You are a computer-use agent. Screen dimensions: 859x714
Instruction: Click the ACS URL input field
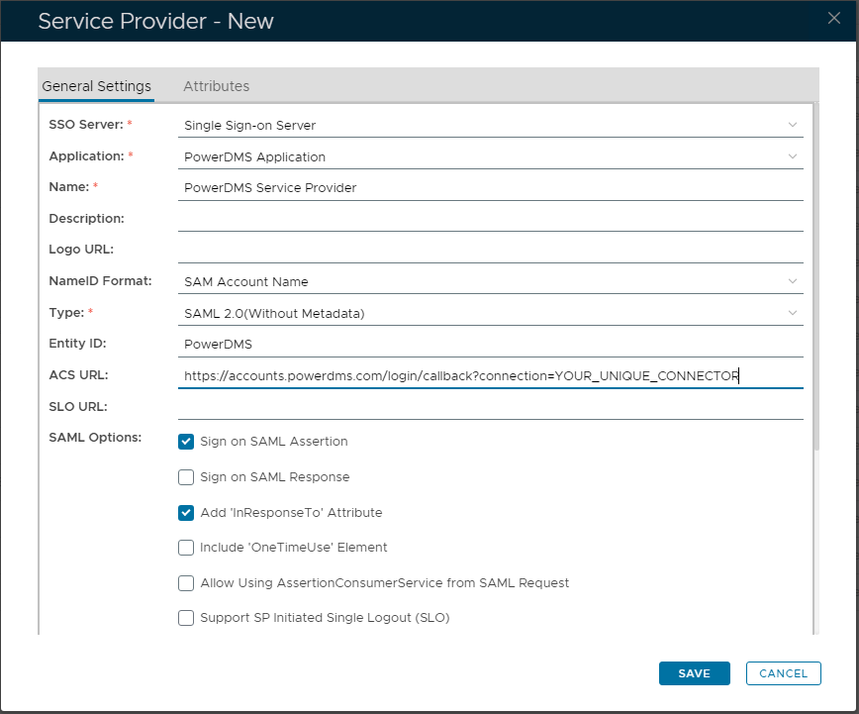(490, 376)
